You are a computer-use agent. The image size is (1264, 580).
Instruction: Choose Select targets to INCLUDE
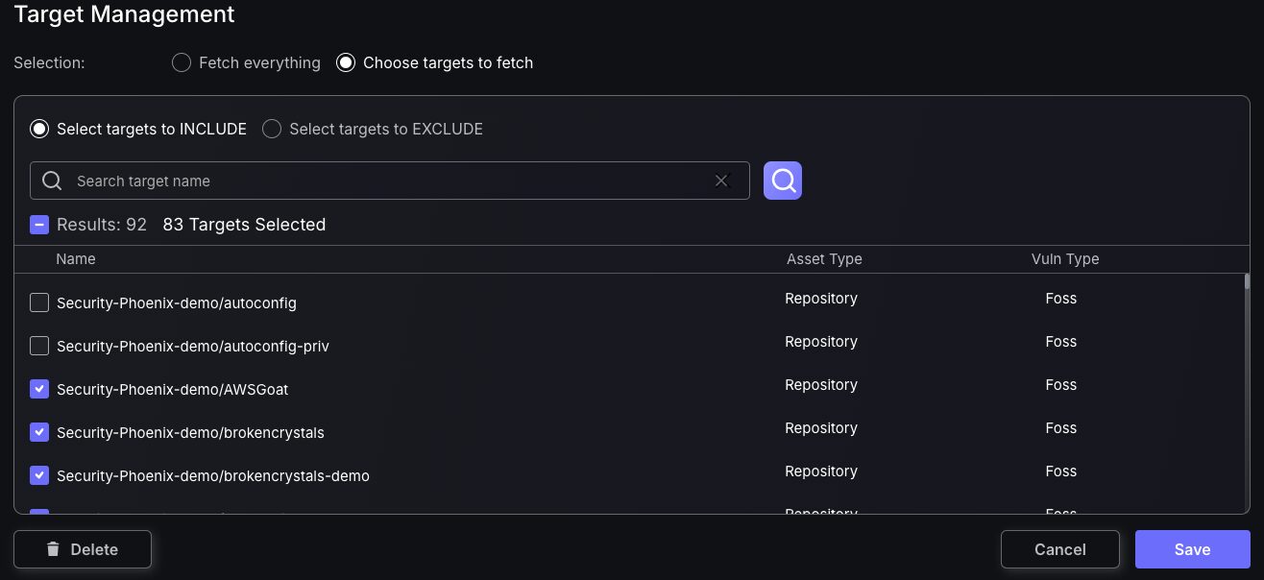(39, 129)
